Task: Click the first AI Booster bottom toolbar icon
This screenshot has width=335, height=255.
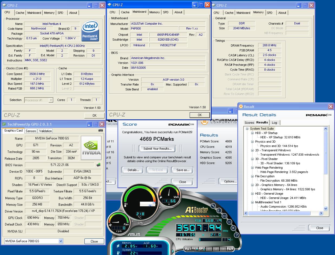Action: (x=189, y=249)
